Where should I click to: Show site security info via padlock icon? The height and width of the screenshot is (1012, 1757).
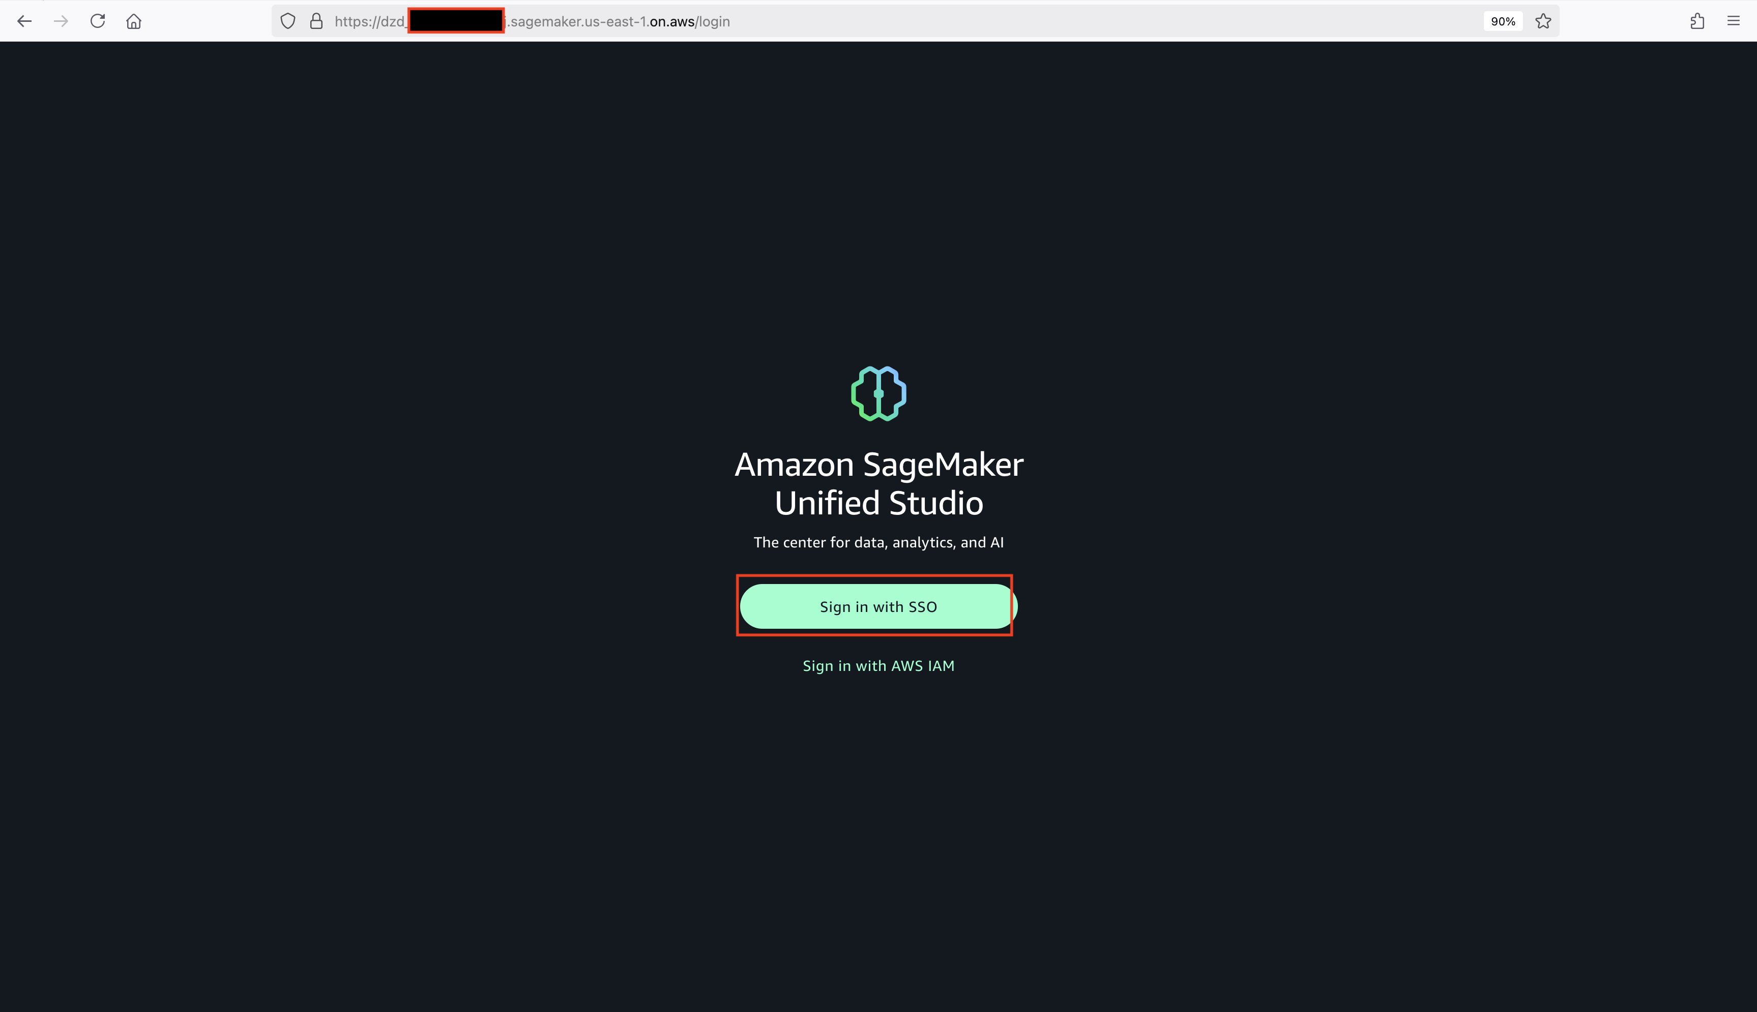click(316, 21)
